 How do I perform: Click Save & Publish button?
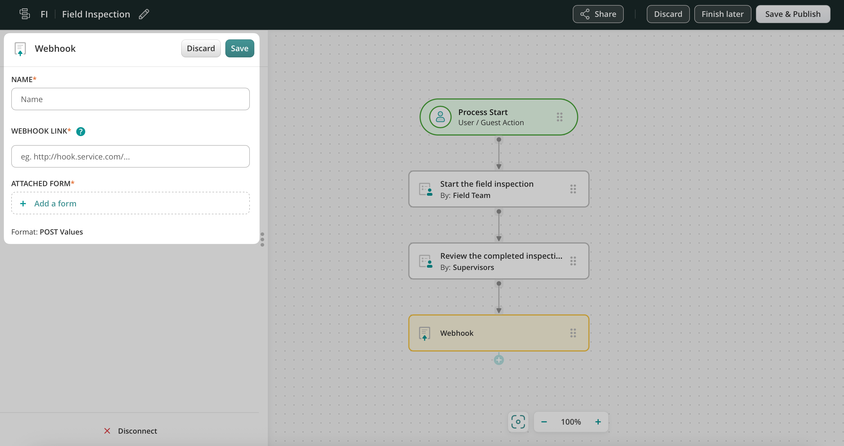(x=793, y=14)
